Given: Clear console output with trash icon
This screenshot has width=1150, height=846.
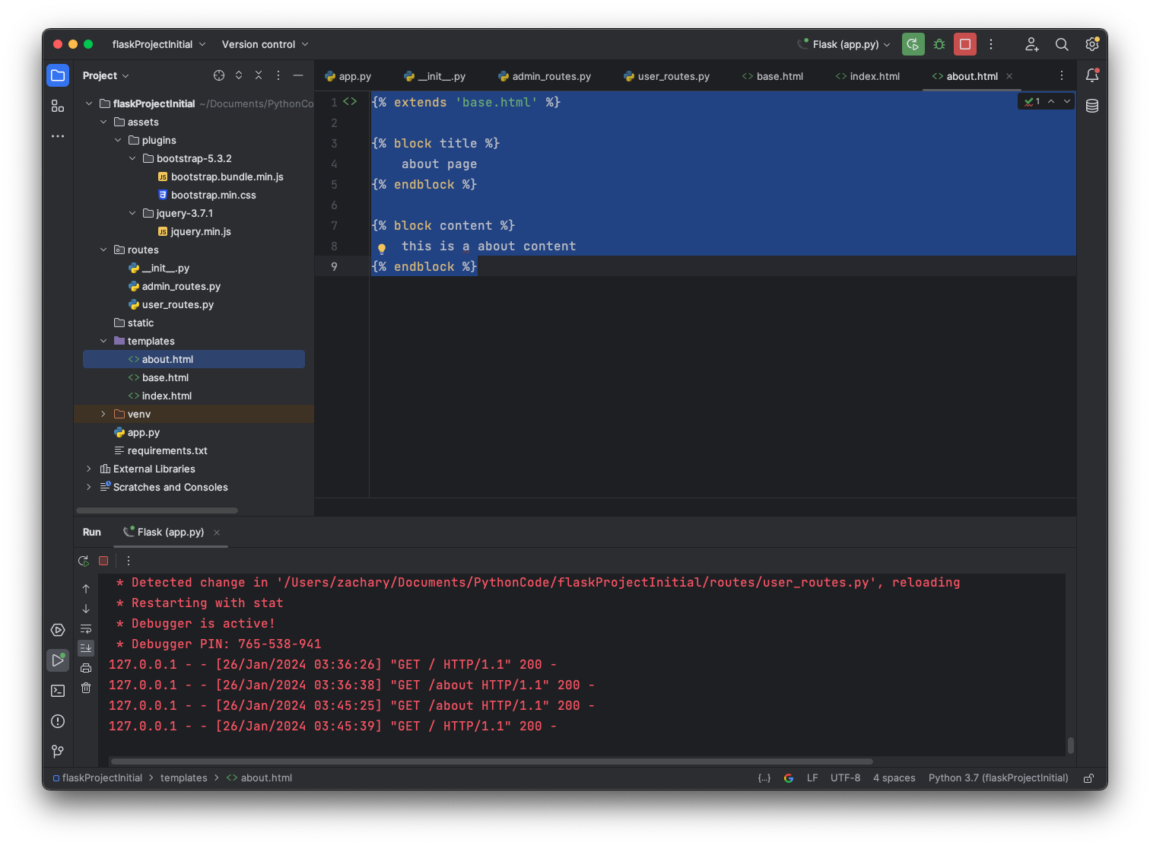Looking at the screenshot, I should pyautogui.click(x=86, y=688).
